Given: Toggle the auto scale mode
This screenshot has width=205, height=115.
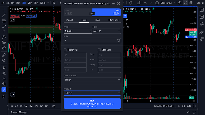Looking at the screenshot, I should coord(189,106).
